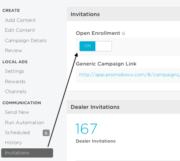This screenshot has height=161, width=180.
Task: Click the Dealer Invitations panel header
Action: pos(123,107)
